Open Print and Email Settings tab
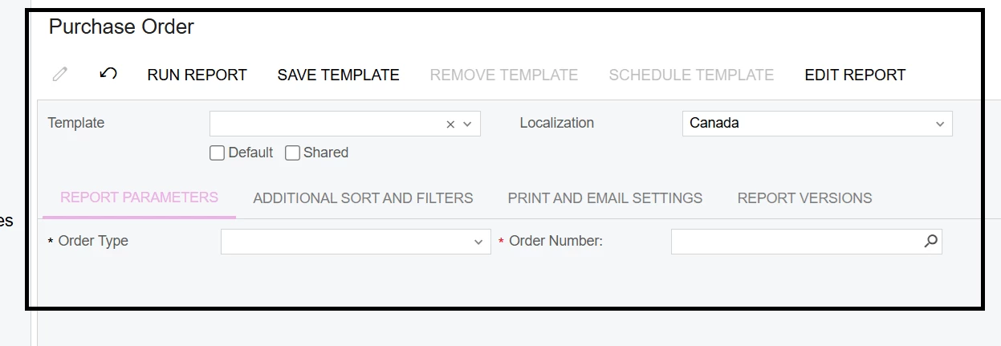1001x346 pixels. 605,197
